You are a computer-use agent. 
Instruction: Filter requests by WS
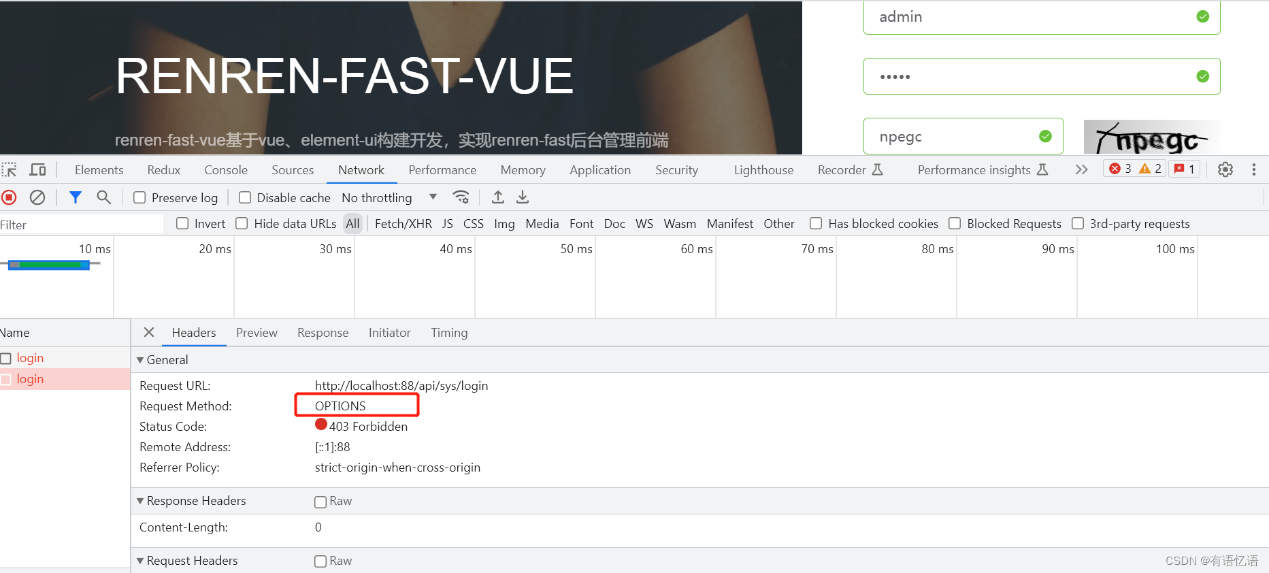644,224
